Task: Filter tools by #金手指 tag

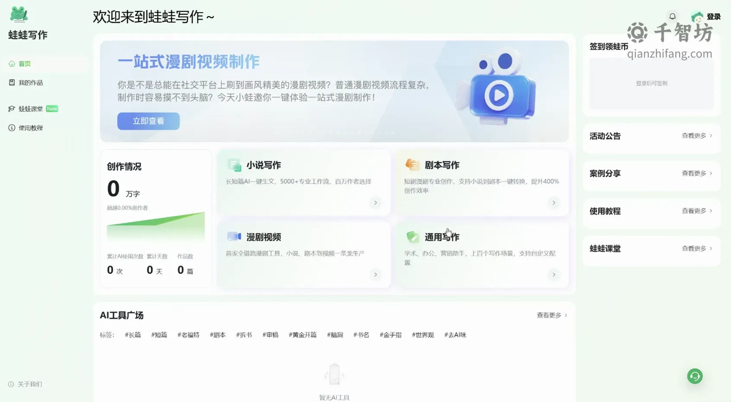Action: tap(391, 335)
